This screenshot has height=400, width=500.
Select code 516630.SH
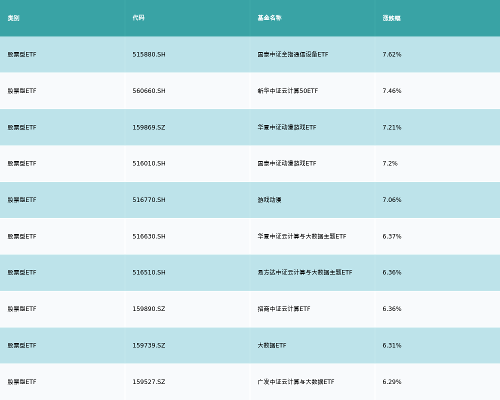[149, 236]
